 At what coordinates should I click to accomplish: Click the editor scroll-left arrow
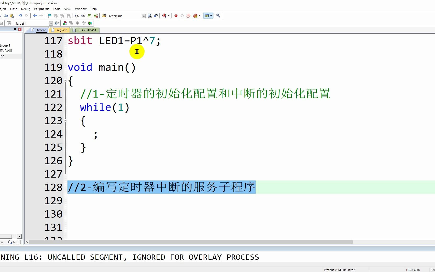click(27, 242)
